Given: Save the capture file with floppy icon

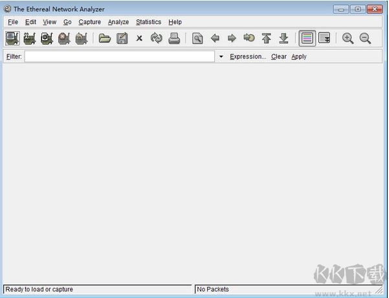Looking at the screenshot, I should [x=122, y=38].
